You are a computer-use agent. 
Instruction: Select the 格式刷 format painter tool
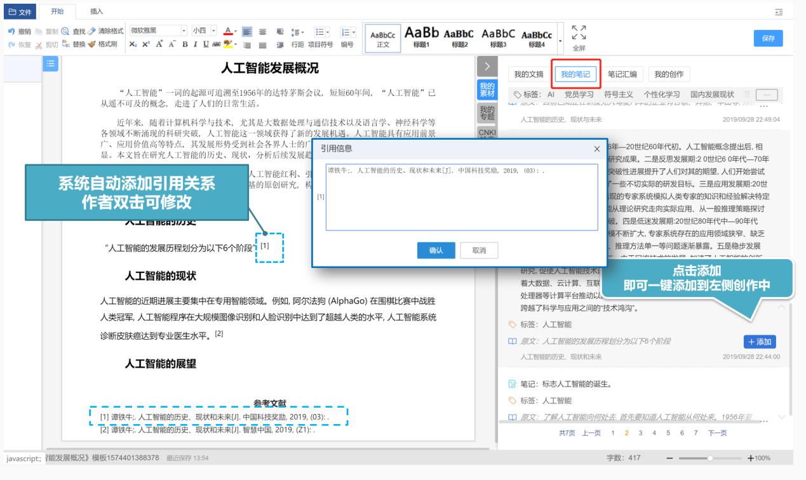click(x=91, y=44)
